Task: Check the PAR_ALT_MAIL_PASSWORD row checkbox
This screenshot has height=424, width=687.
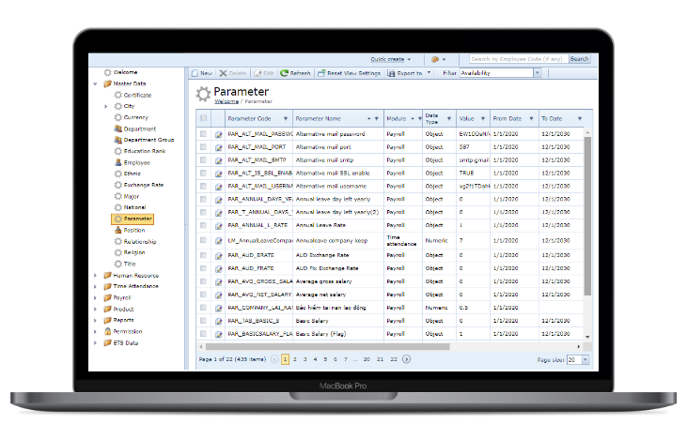Action: coord(203,134)
